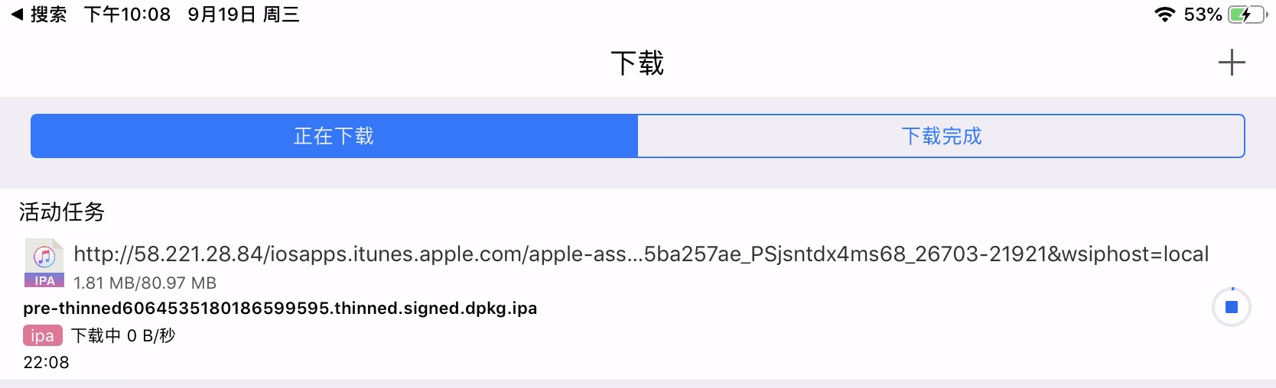Screen dimensions: 1276x388
Task: Switch to the 正在下载 tab
Action: pos(334,136)
